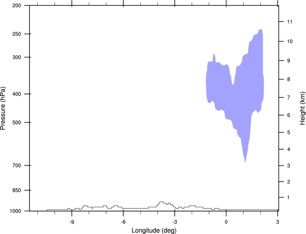
Task: Click the 4 km height label
Action: click(x=289, y=149)
